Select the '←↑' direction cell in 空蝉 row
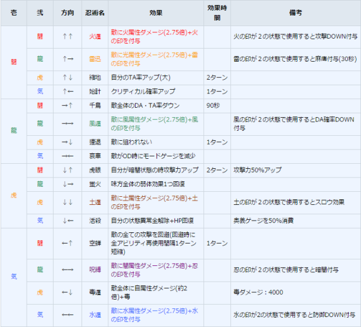 (x=67, y=244)
